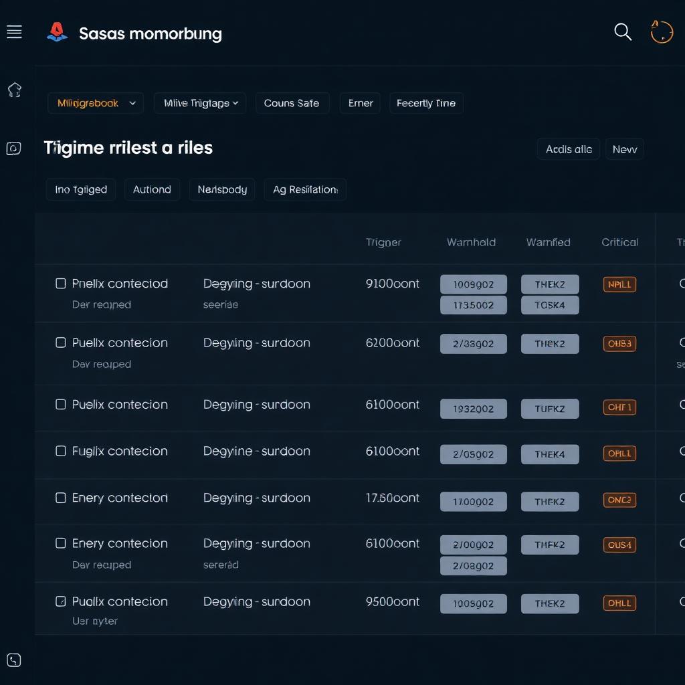Click the Acdis alic button
Viewport: 685px width, 685px height.
[x=568, y=149]
